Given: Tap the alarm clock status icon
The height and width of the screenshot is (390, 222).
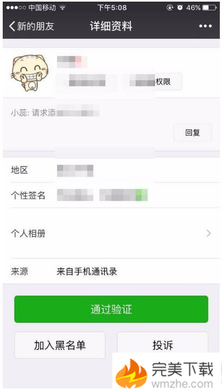Looking at the screenshot, I should pyautogui.click(x=180, y=8).
